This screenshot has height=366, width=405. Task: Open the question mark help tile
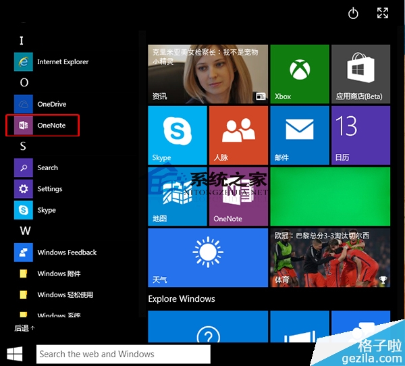[208, 327]
